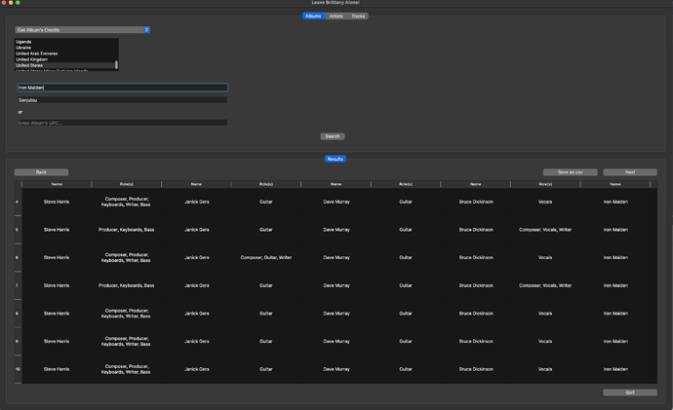Screen dimensions: 673x410
Task: Click Dave Murray in row 6
Action: tap(336, 257)
